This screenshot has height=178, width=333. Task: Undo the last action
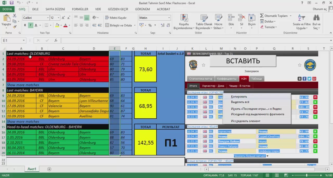click(x=19, y=3)
